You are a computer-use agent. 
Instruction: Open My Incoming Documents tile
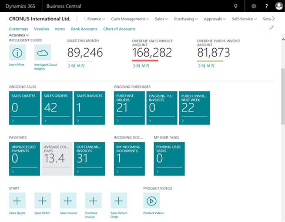pyautogui.click(x=129, y=159)
